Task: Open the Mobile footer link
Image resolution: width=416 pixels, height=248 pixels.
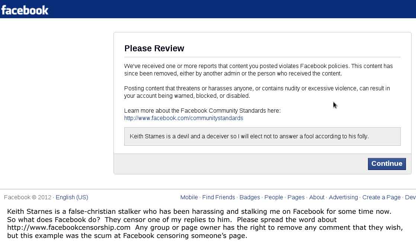Action: [x=189, y=197]
